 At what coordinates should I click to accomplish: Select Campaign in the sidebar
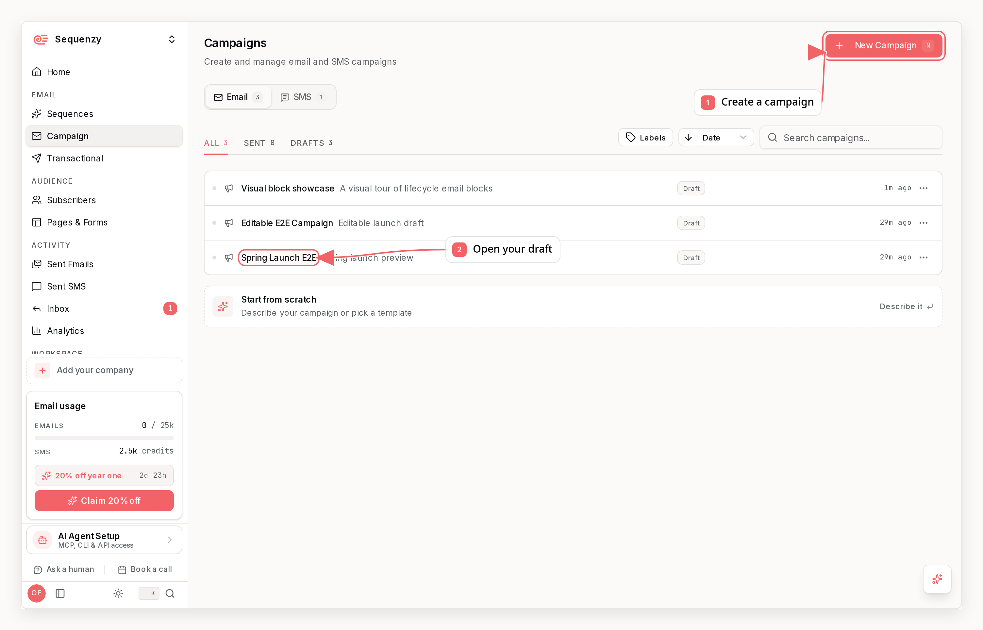tap(104, 136)
